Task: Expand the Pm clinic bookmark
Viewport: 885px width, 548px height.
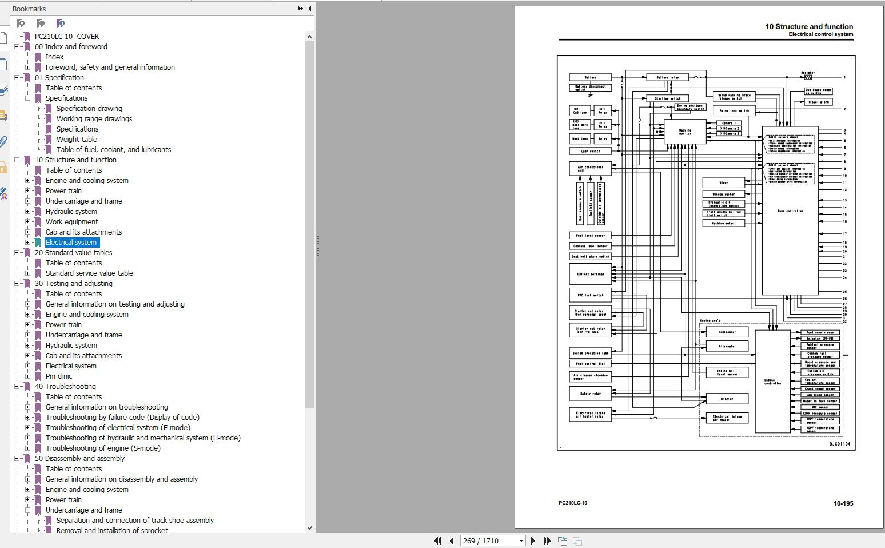Action: pos(27,376)
